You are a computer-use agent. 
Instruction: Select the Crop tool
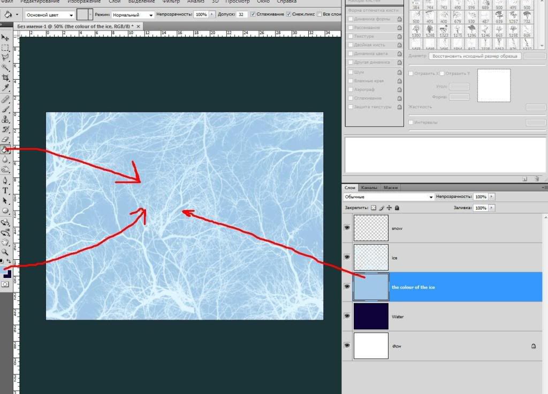(x=5, y=78)
